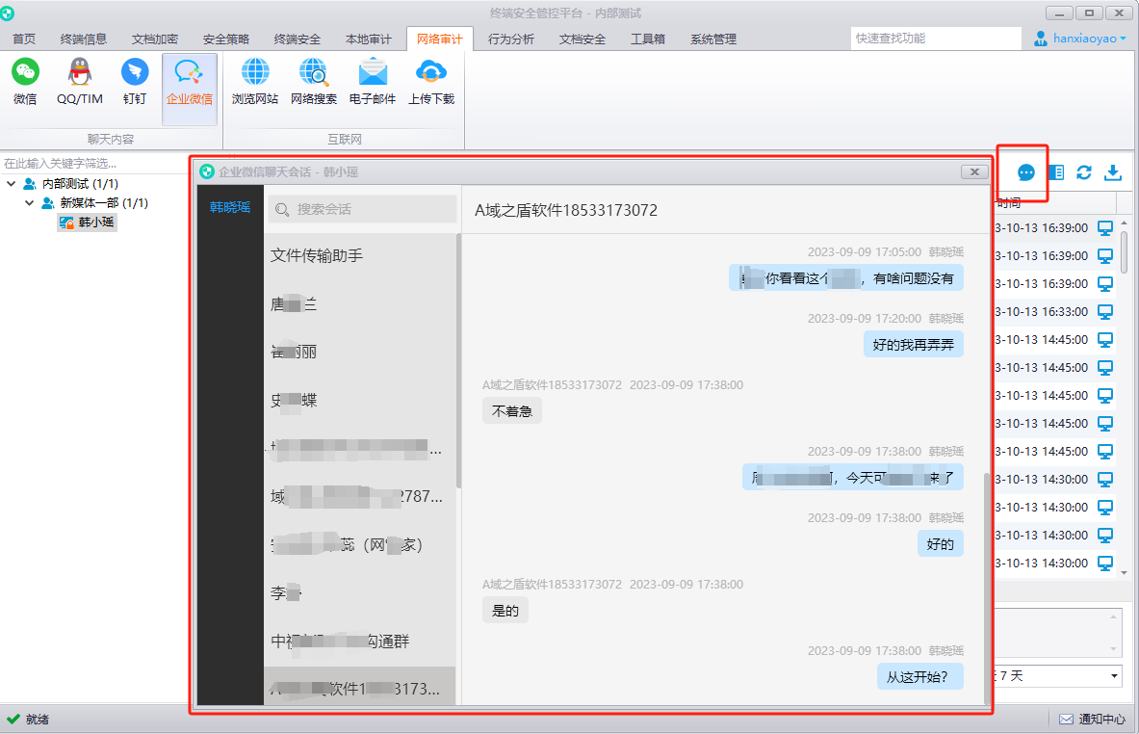The height and width of the screenshot is (734, 1139).
Task: Switch to the 行为分析 tab
Action: pyautogui.click(x=510, y=39)
